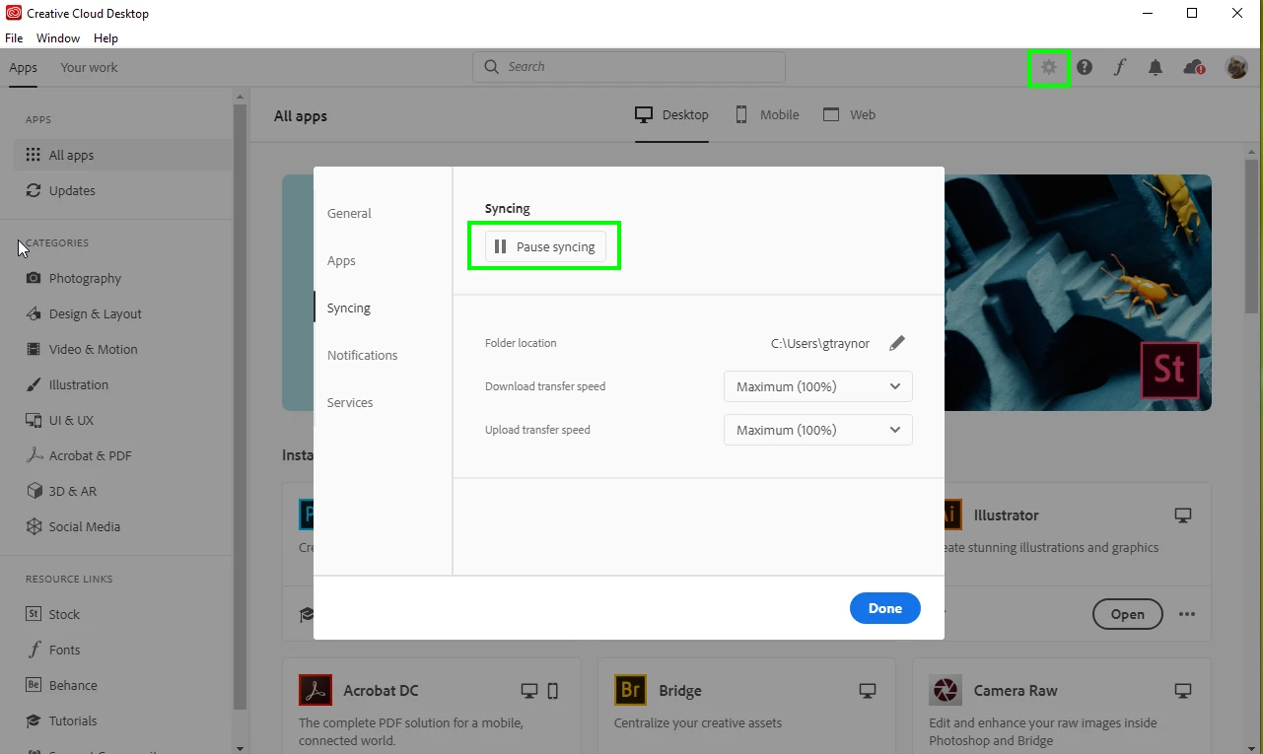Image resolution: width=1263 pixels, height=754 pixels.
Task: Select Video & Motion category
Action: pos(82,349)
